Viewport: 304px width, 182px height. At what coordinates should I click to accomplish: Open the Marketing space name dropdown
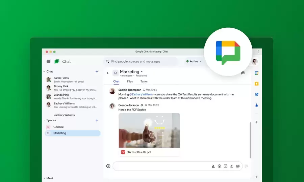tap(142, 71)
